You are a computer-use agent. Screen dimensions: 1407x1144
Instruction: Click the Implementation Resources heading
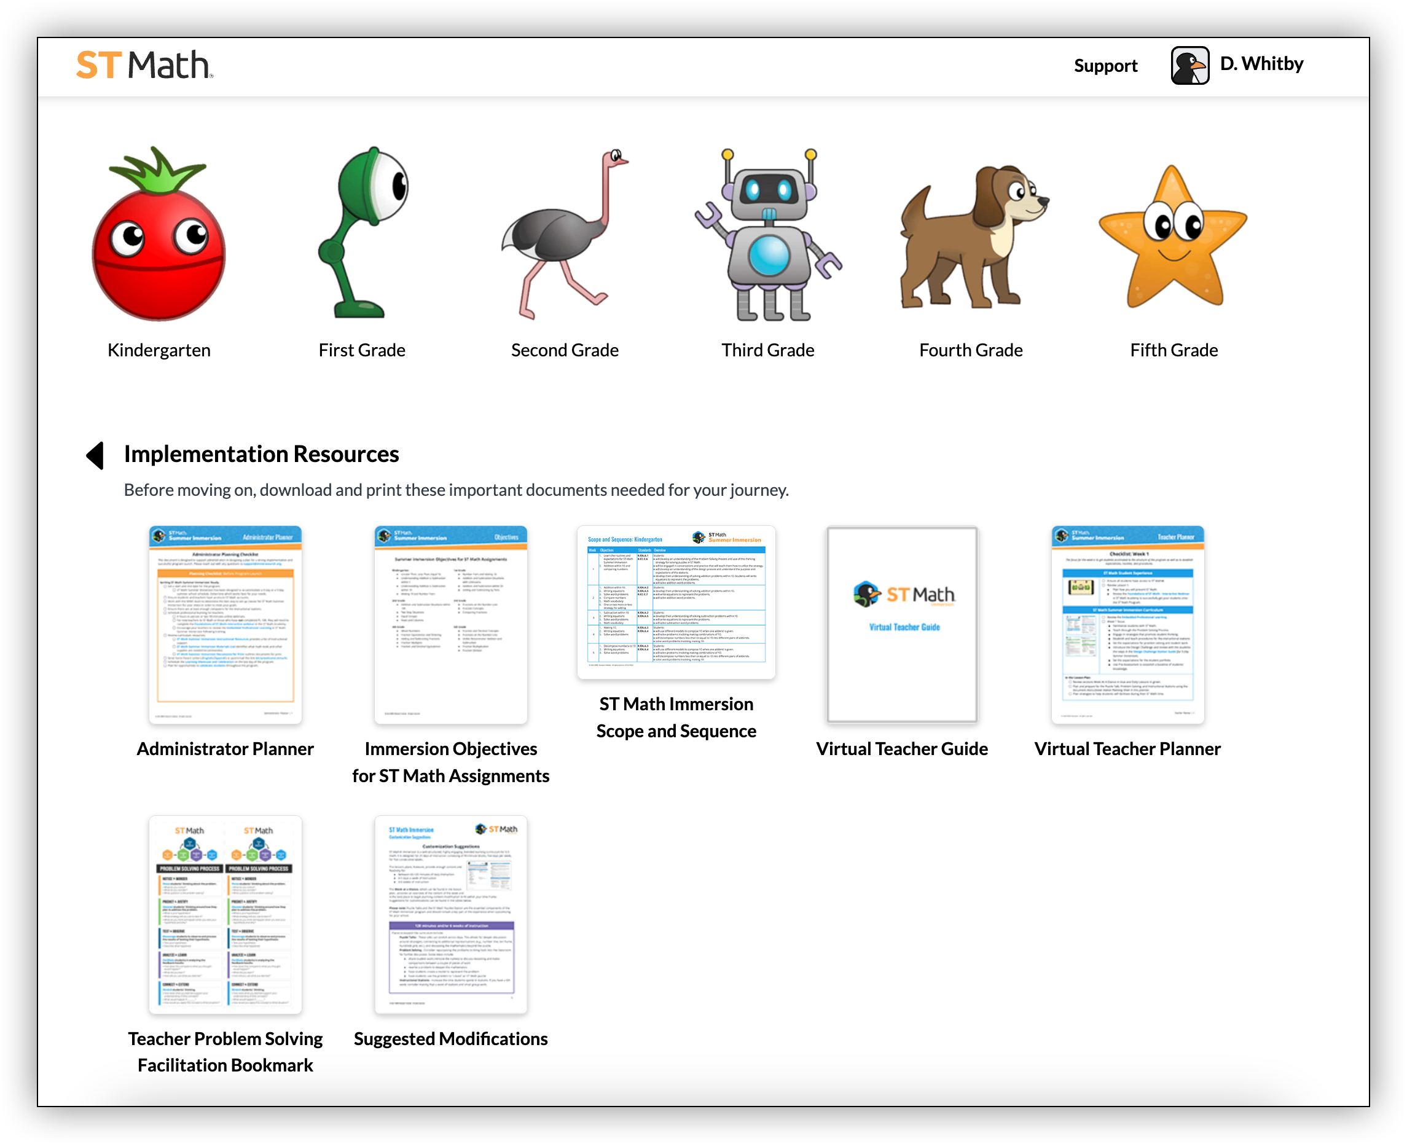point(261,454)
